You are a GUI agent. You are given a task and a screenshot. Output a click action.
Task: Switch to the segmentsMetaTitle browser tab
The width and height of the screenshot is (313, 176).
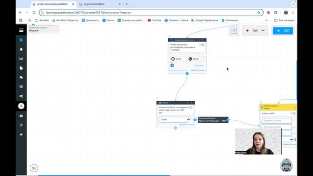coord(94,4)
